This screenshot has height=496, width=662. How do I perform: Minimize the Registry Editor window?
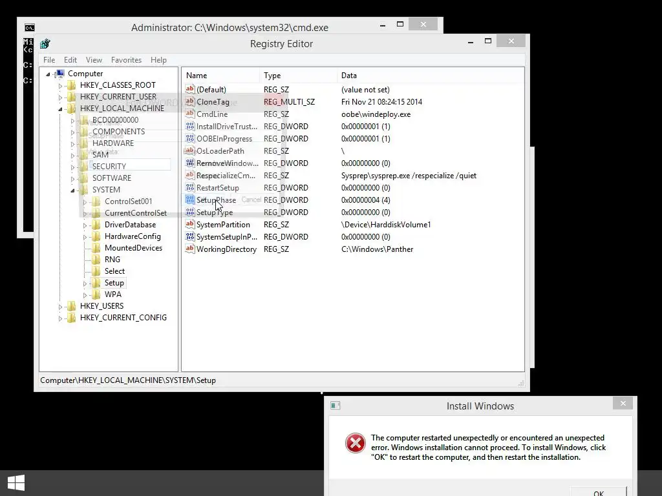tap(471, 42)
